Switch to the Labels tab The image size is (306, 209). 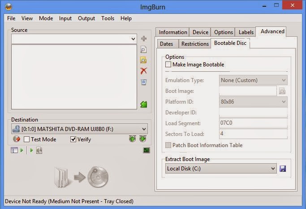246,32
